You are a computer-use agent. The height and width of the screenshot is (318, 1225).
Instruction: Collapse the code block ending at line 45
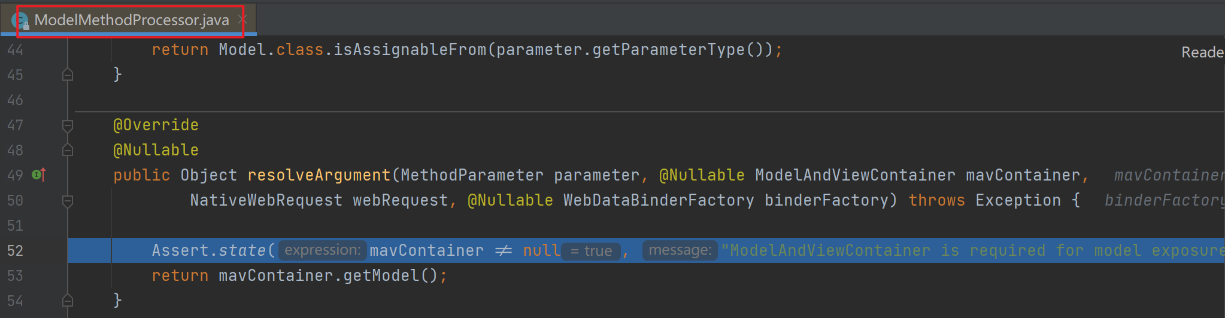pos(68,75)
